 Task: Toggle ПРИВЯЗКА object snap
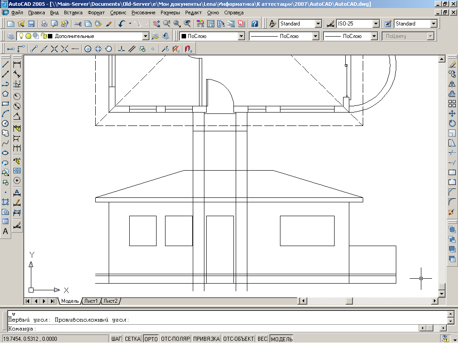[206, 339]
